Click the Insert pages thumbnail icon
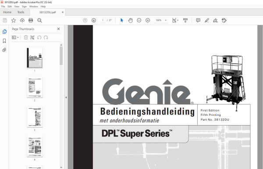 pos(32,37)
